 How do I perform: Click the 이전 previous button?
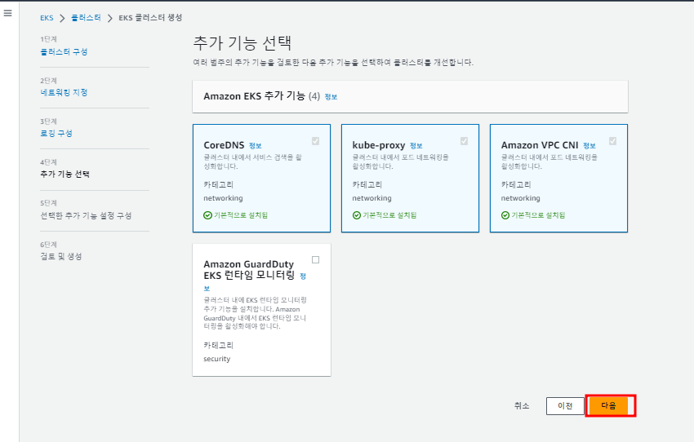(x=565, y=406)
